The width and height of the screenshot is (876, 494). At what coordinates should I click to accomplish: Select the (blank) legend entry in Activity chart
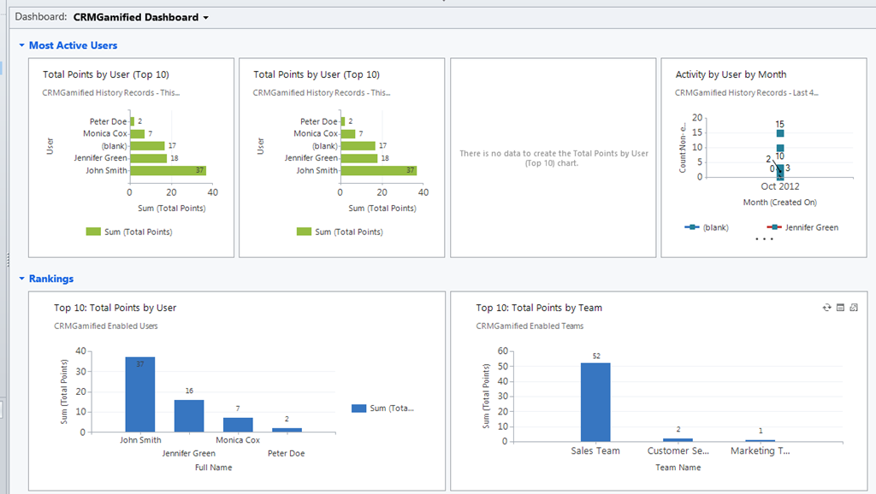coord(707,227)
